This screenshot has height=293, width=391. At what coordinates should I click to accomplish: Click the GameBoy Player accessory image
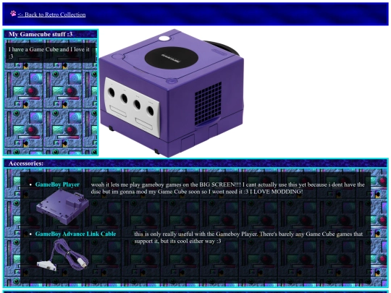point(62,207)
